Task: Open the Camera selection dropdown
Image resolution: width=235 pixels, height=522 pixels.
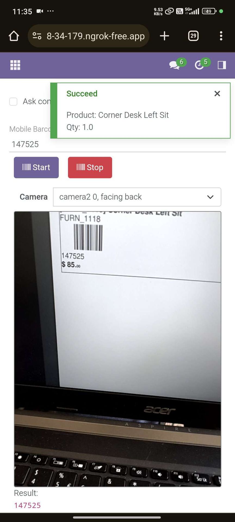Action: (x=137, y=197)
